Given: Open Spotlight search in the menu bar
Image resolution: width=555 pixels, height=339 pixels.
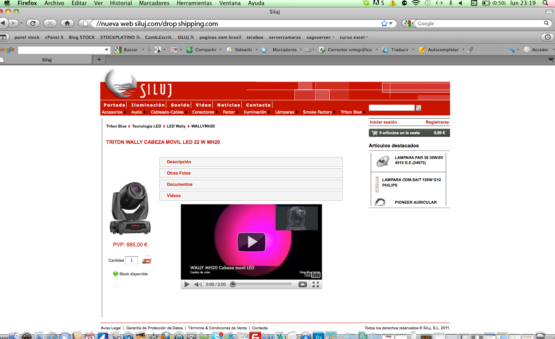Looking at the screenshot, I should 545,3.
